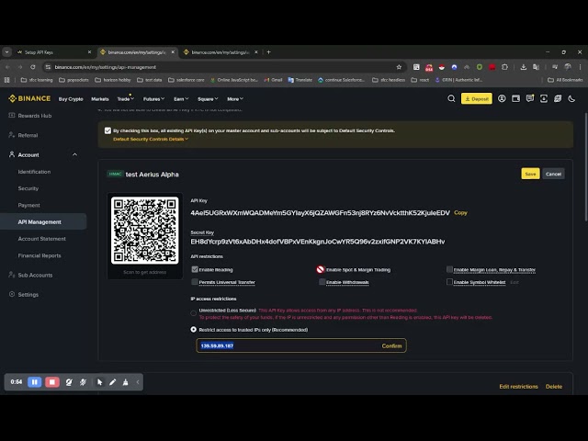This screenshot has width=588, height=441.
Task: Open the user profile icon
Action: pos(502,98)
